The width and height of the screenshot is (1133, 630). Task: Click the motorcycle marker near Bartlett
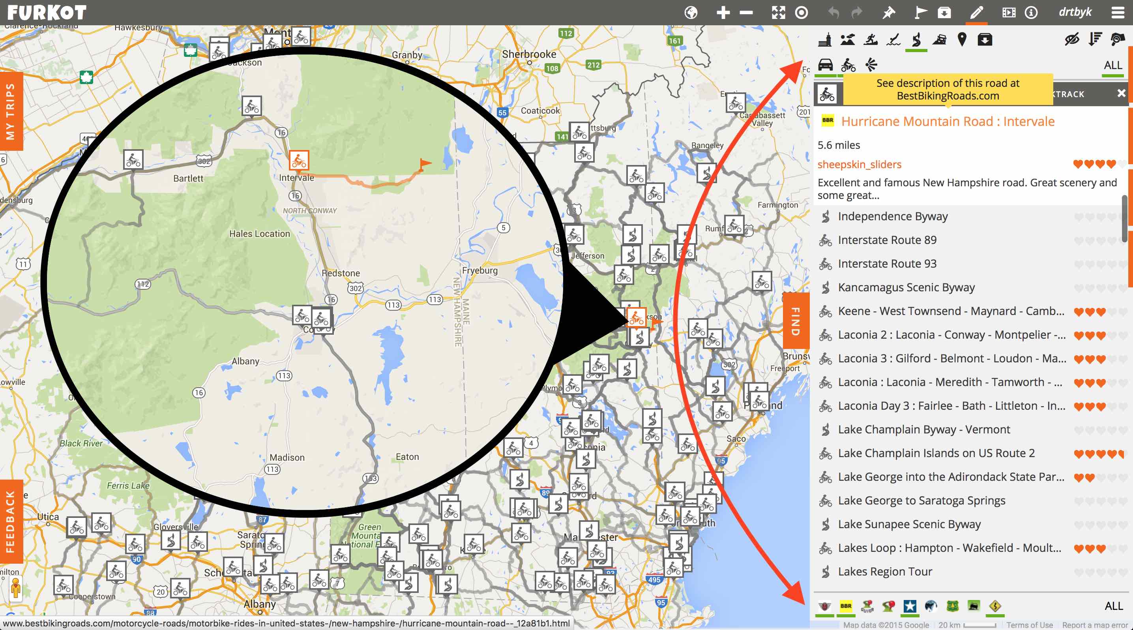pyautogui.click(x=133, y=160)
